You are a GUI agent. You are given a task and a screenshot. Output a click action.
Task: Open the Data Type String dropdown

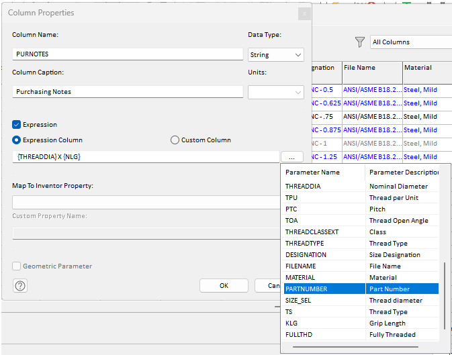(276, 55)
